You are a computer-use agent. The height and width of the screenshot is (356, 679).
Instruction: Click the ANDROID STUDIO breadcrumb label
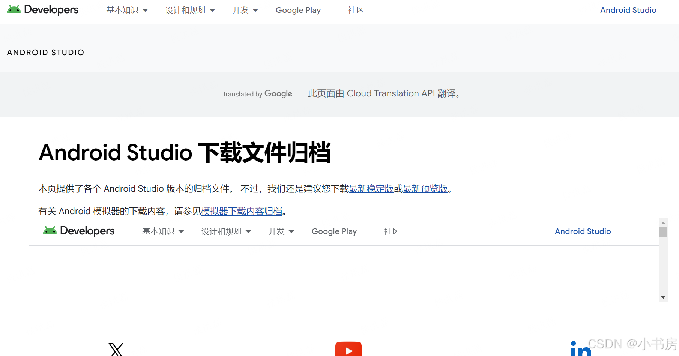click(x=45, y=52)
